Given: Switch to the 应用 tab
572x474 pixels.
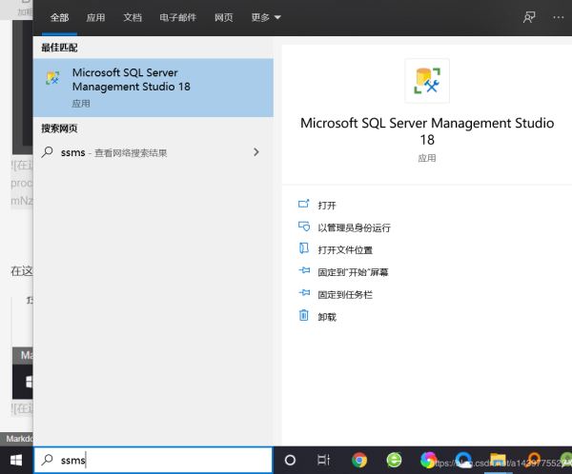Looking at the screenshot, I should tap(95, 17).
